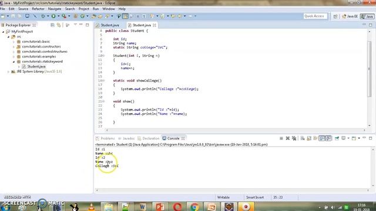Open Package Explorer View Menu triangle

tap(75, 25)
